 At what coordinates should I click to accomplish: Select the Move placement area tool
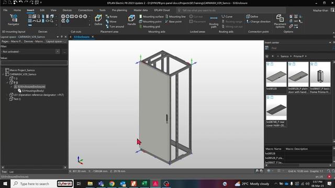click(x=111, y=21)
